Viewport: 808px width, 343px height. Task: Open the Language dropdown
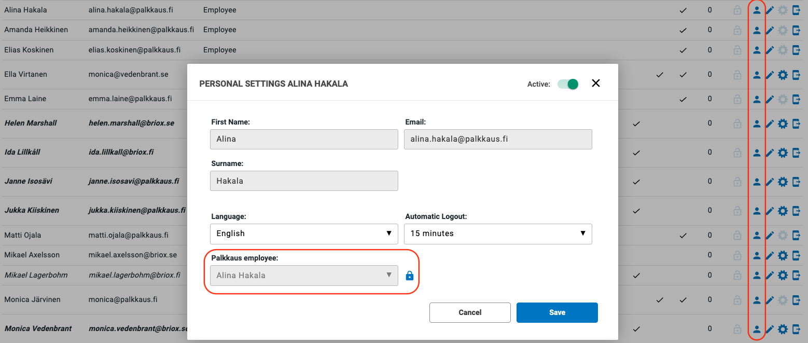coord(304,234)
